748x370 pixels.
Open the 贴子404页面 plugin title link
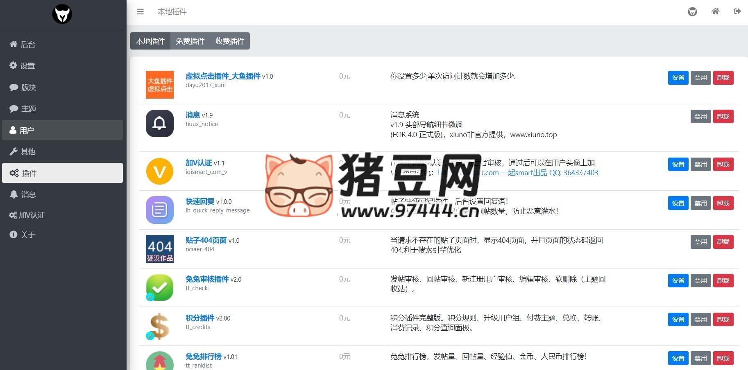(206, 240)
